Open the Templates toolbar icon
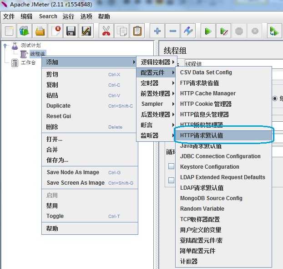 tap(24, 31)
